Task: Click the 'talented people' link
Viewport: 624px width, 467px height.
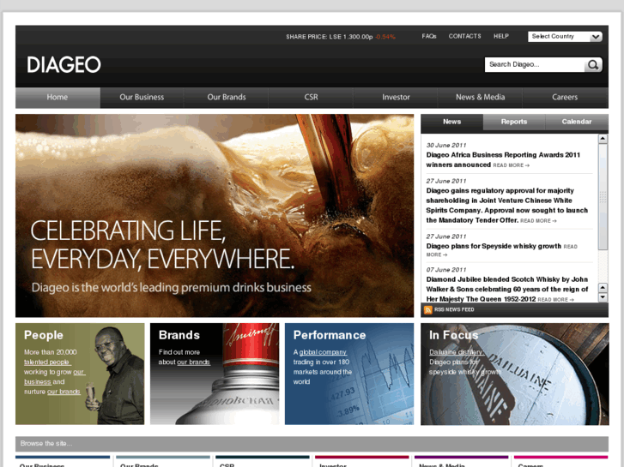Action: [47, 362]
